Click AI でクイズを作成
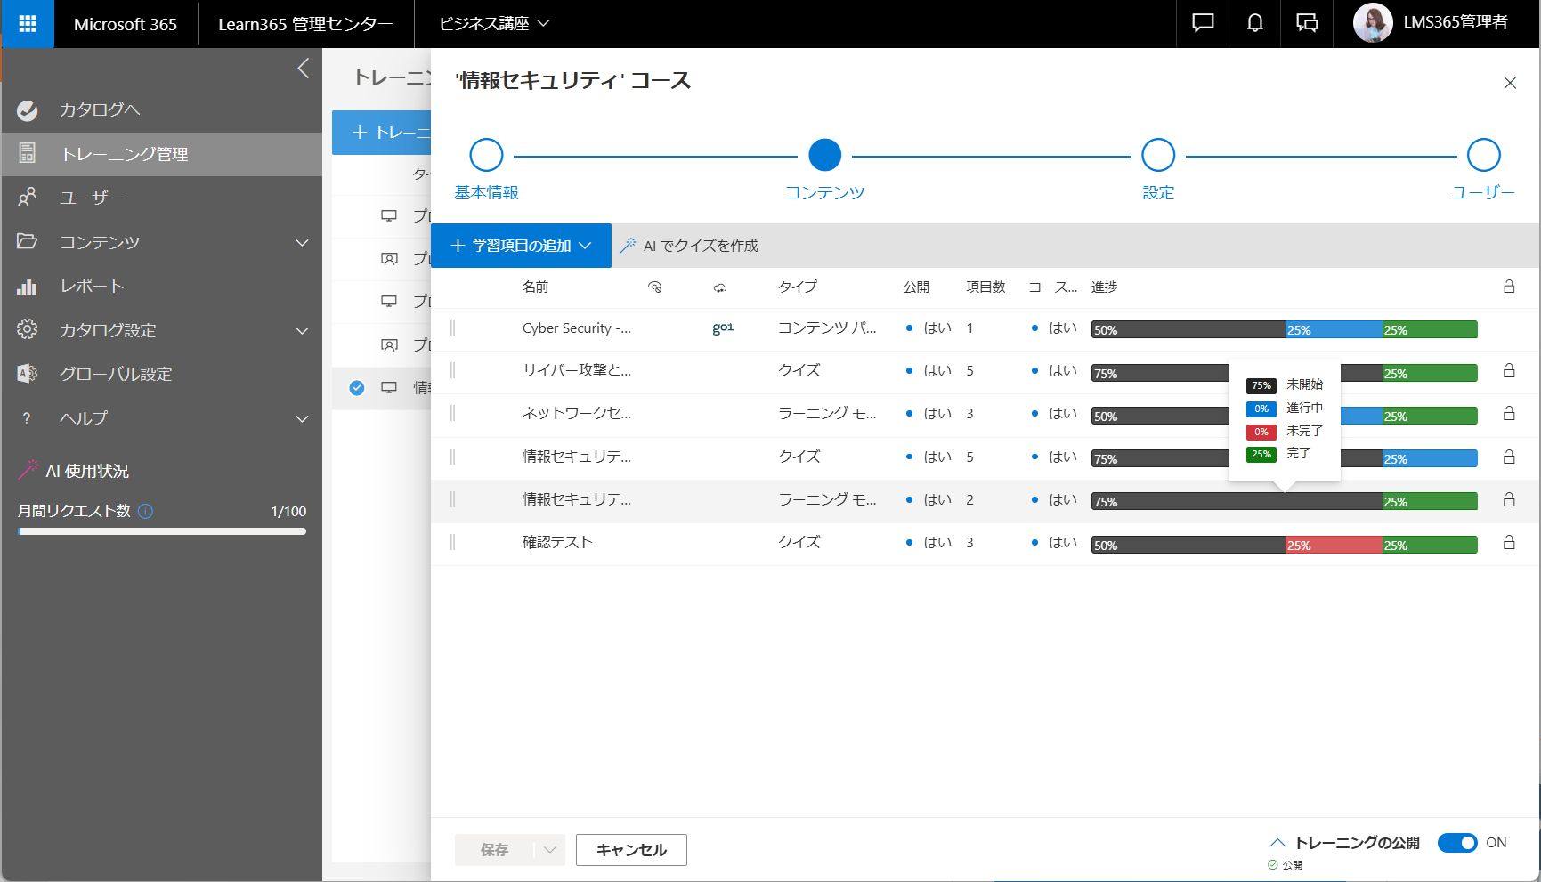 coord(689,246)
